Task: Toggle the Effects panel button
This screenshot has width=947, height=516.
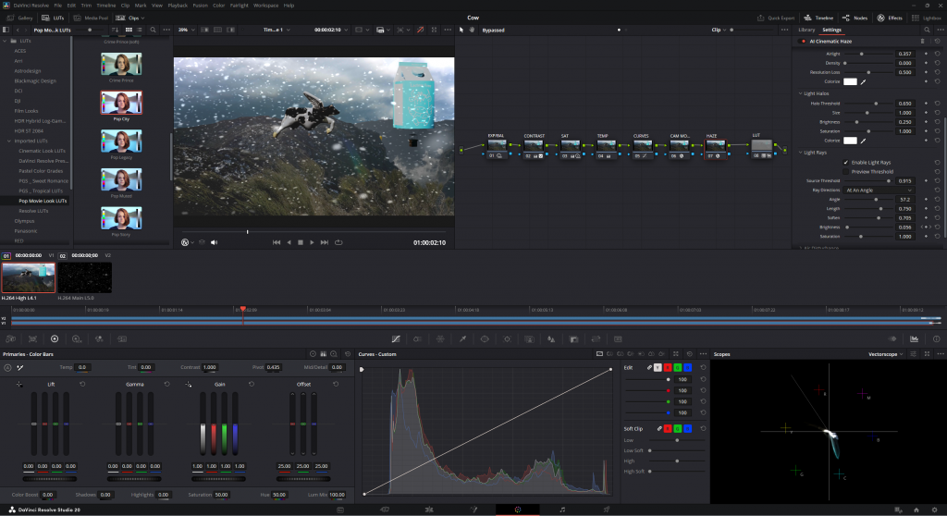Action: tap(890, 18)
